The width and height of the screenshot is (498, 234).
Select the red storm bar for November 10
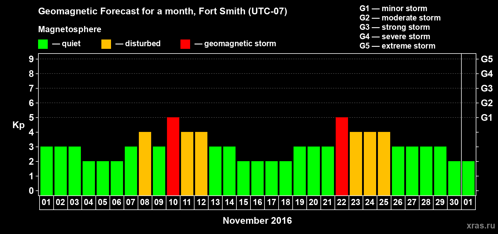pos(173,156)
